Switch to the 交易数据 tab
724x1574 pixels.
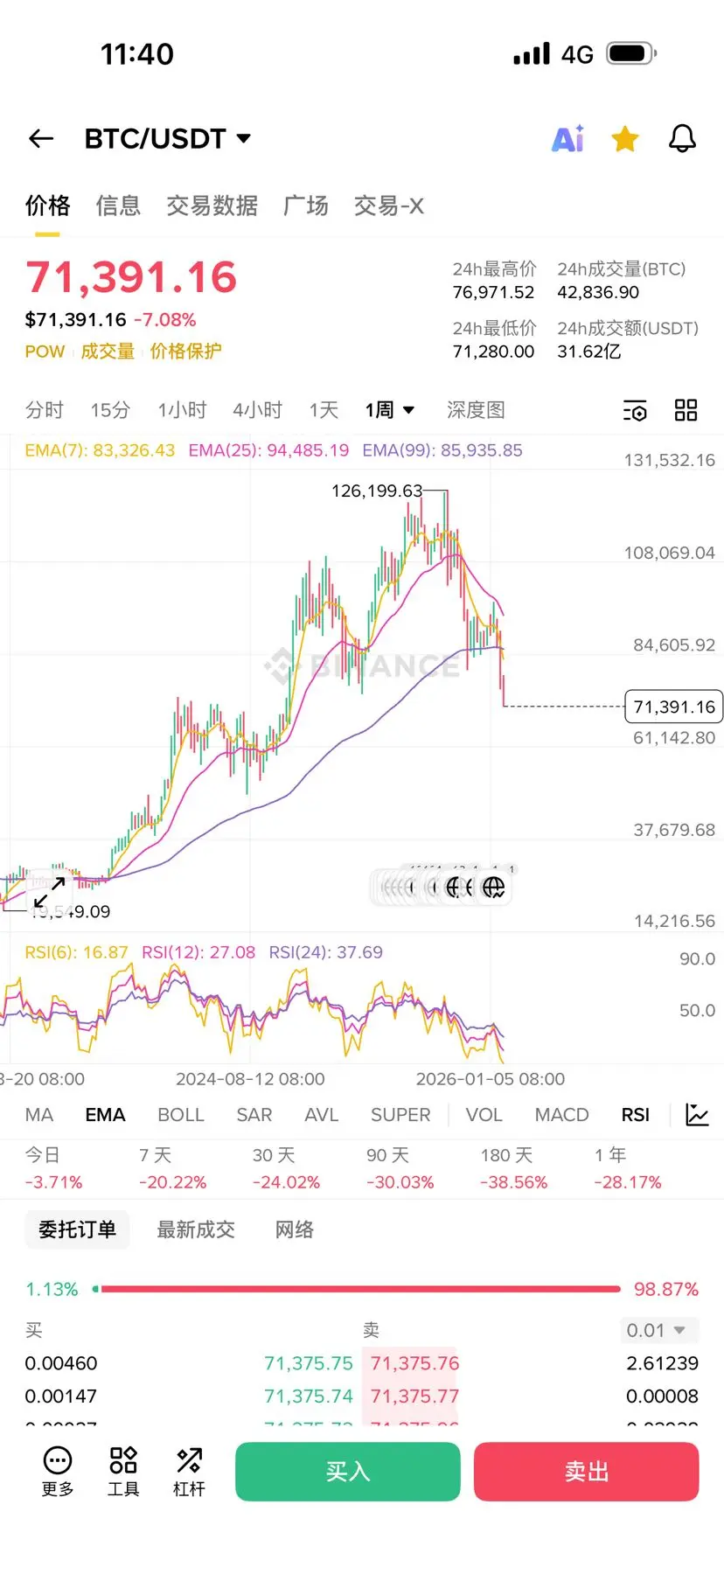click(212, 205)
